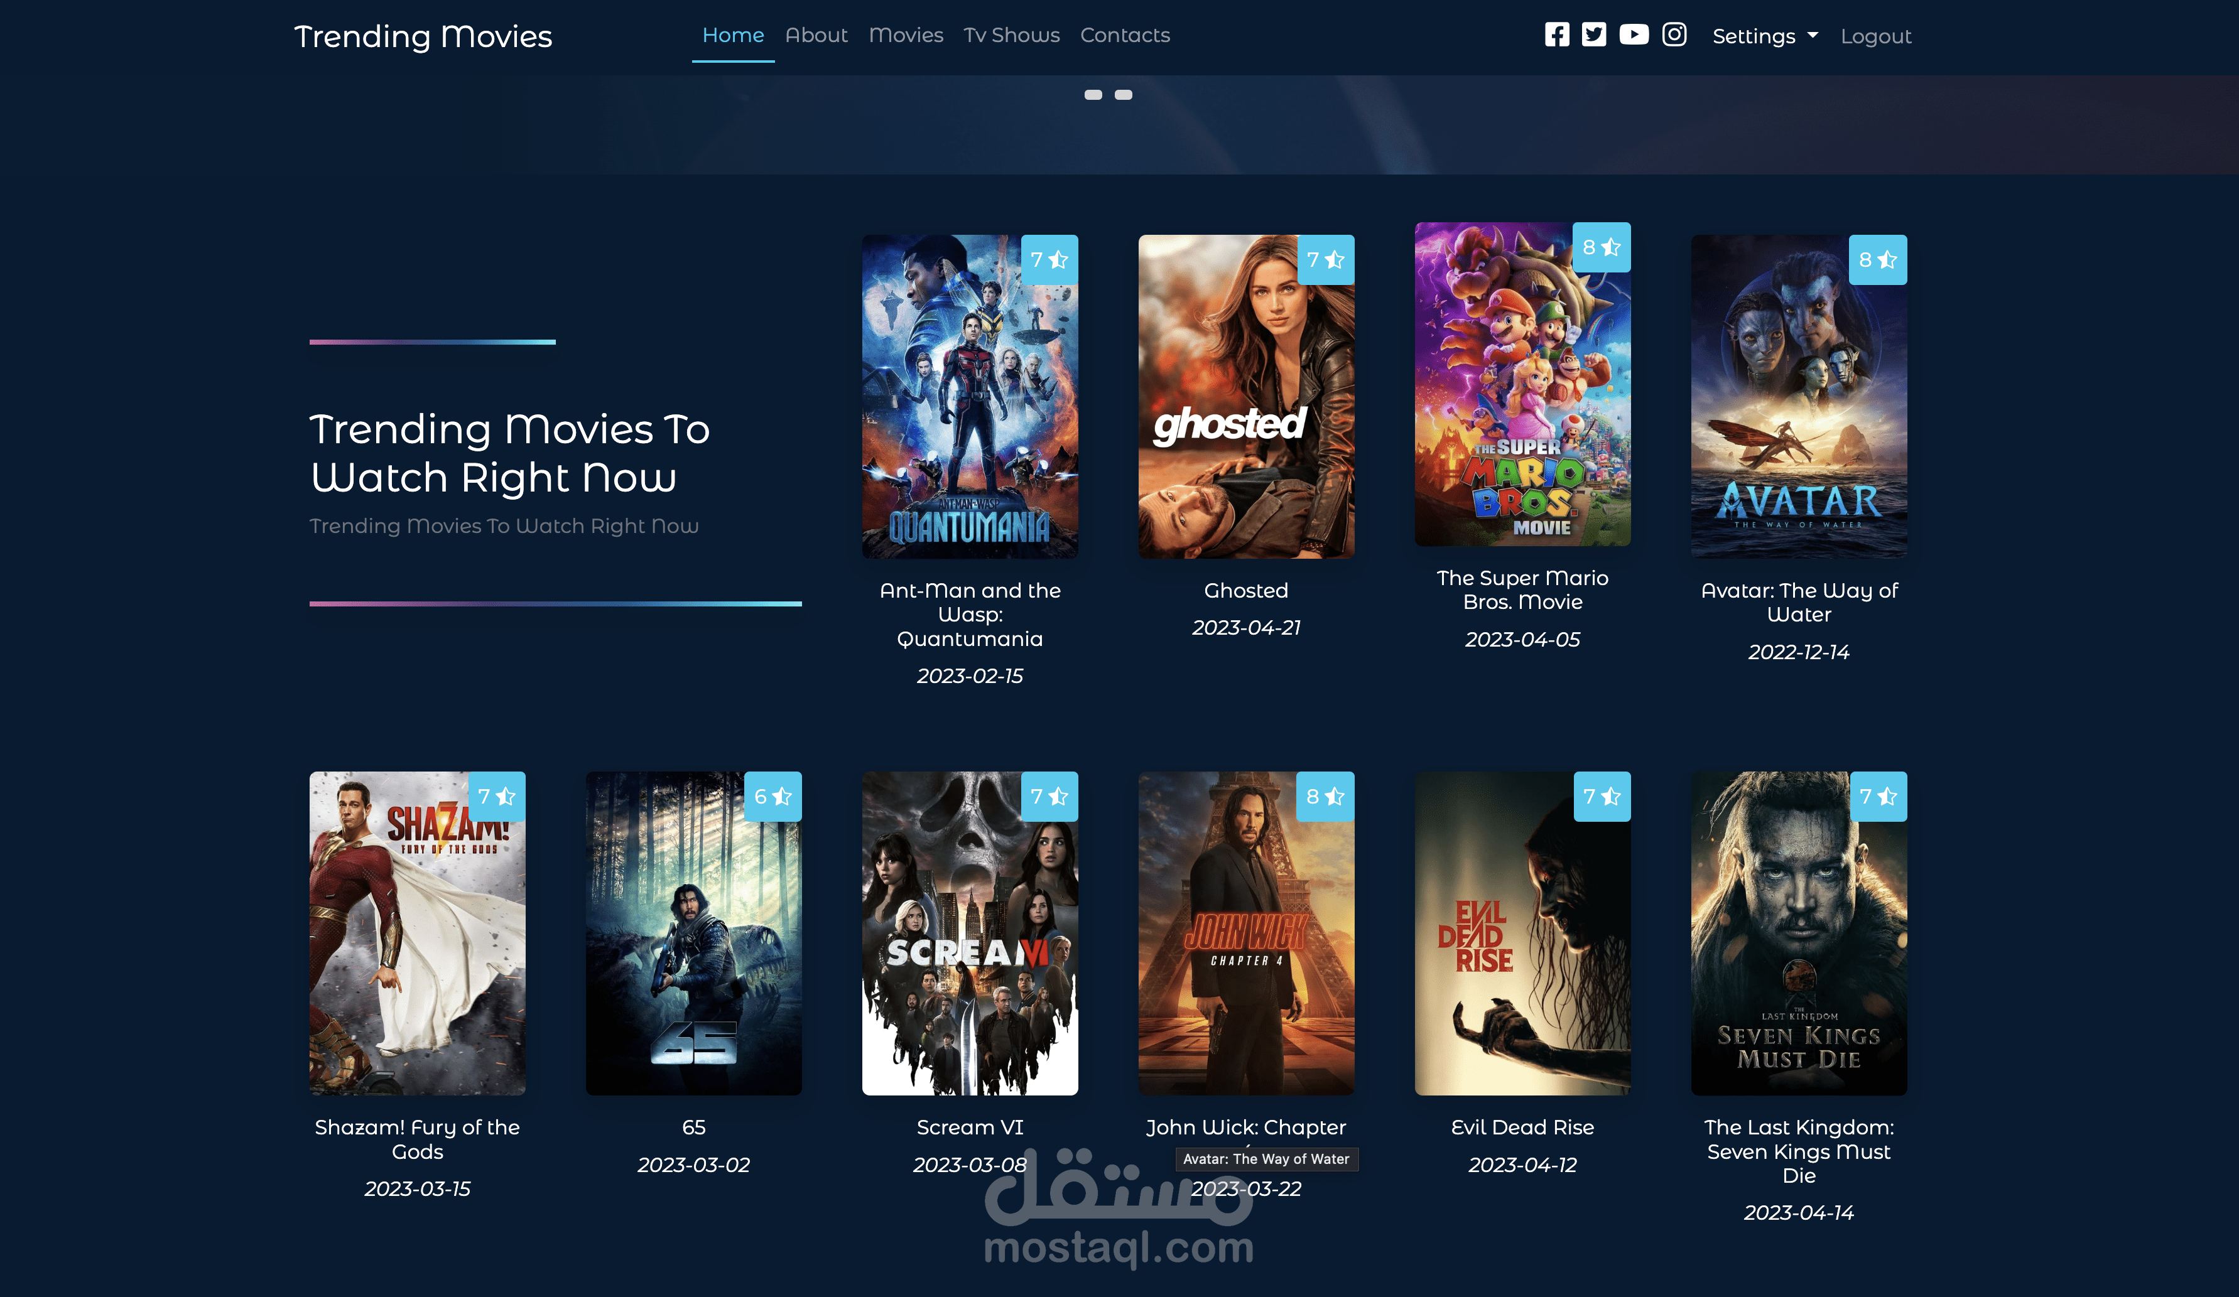Switch to the About page

[816, 36]
